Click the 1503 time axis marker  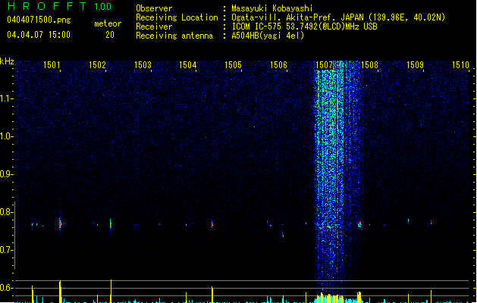143,65
